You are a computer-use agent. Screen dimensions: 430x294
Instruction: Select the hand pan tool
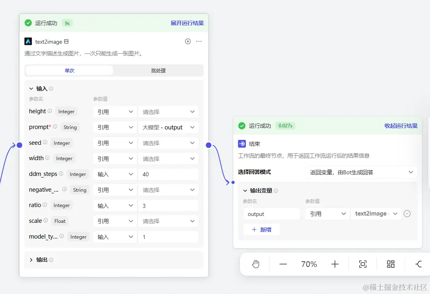click(256, 264)
